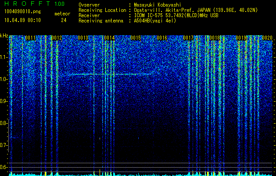
Task: Click the cyan signal-level graph at the bottom
Action: [x=141, y=174]
